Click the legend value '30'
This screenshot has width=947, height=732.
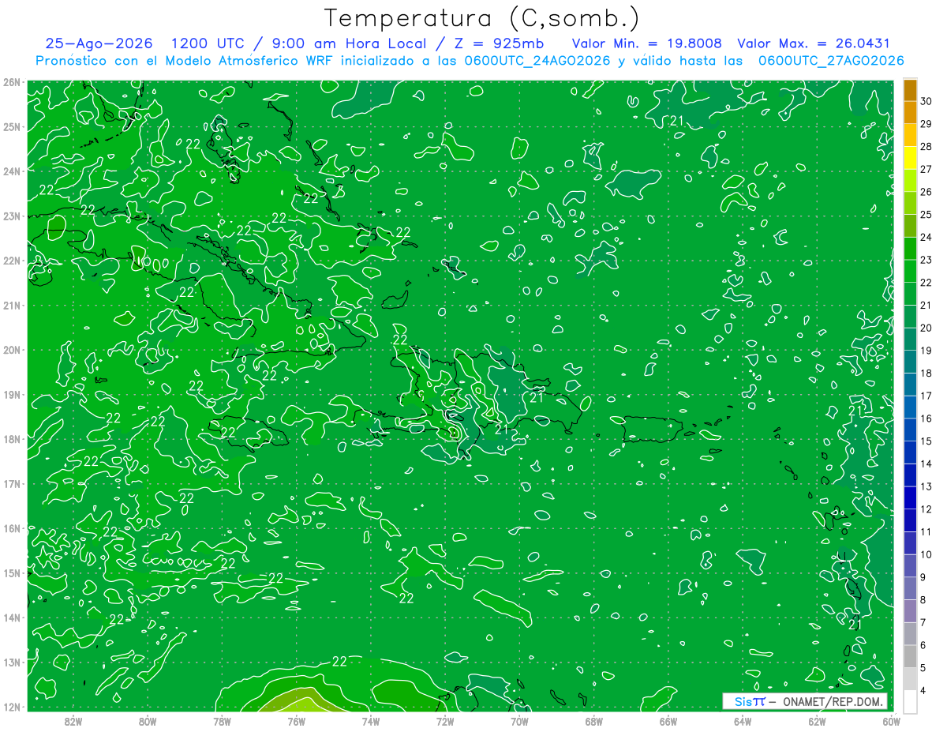point(926,101)
